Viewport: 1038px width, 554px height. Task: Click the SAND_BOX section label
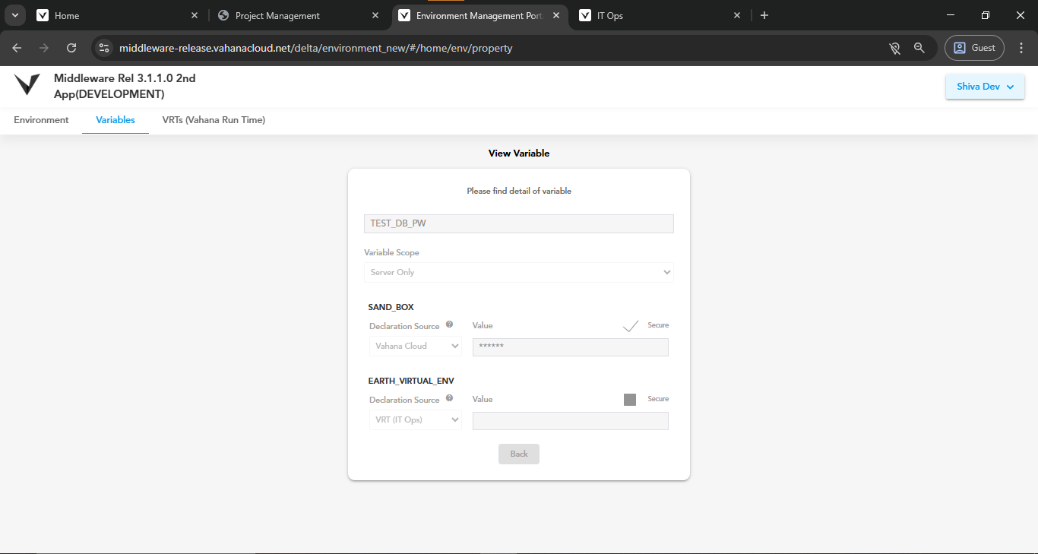(x=391, y=307)
